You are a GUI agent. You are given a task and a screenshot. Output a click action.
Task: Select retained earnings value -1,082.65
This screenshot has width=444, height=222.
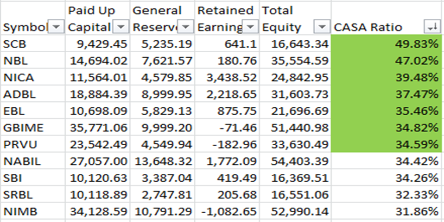(227, 211)
